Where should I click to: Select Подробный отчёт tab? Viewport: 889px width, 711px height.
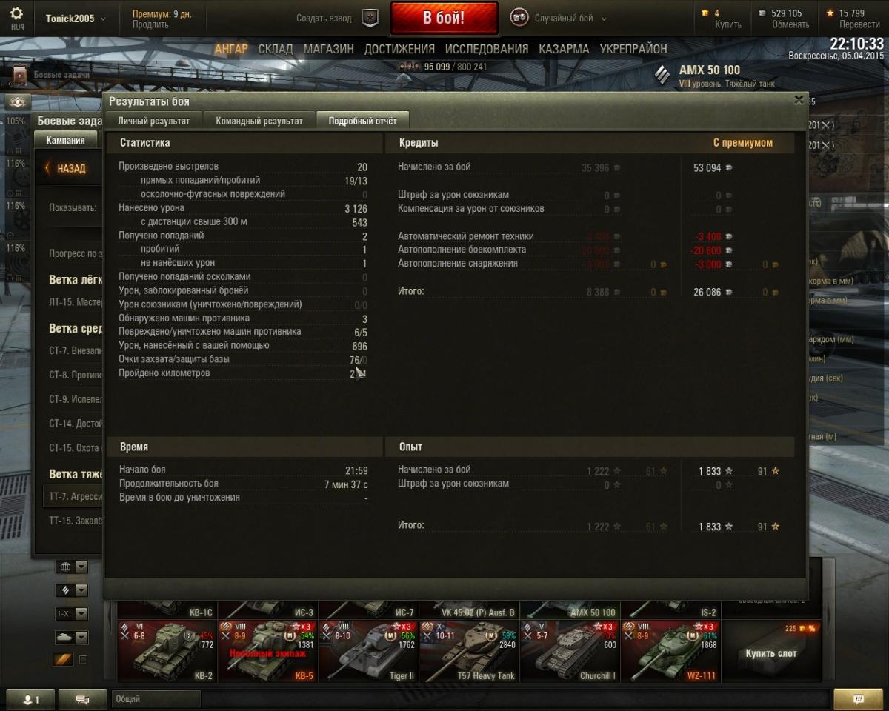point(362,121)
